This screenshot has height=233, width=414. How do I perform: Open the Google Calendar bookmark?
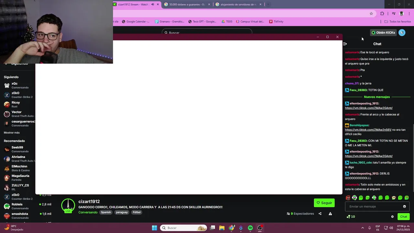pos(136,22)
